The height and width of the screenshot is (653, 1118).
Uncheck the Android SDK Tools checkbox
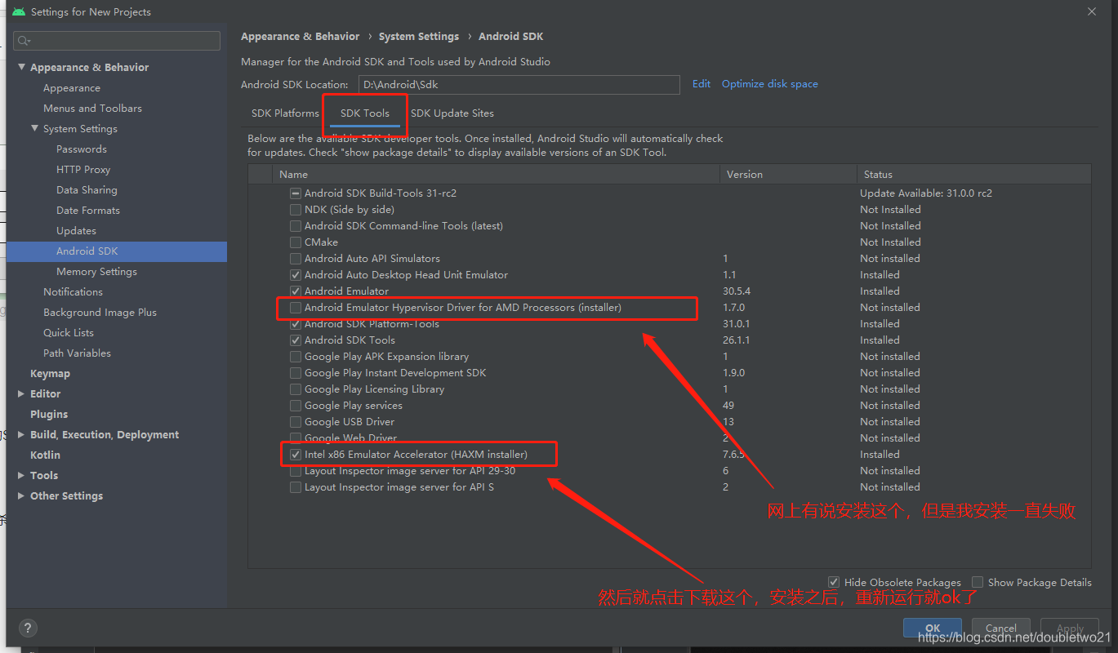[296, 340]
